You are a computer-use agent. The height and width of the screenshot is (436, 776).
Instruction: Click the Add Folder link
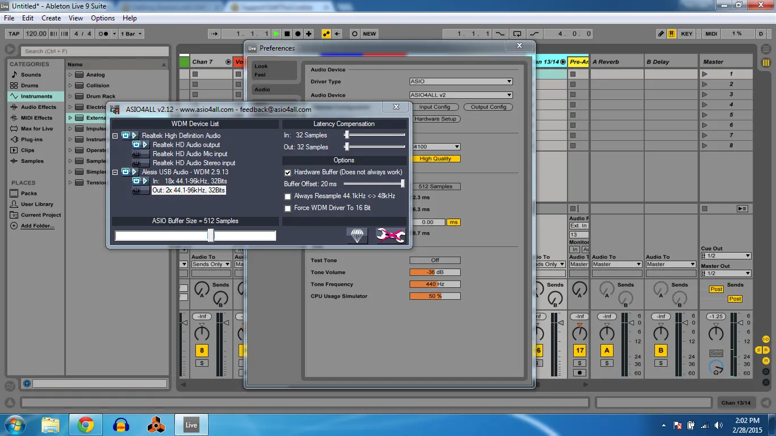(37, 225)
